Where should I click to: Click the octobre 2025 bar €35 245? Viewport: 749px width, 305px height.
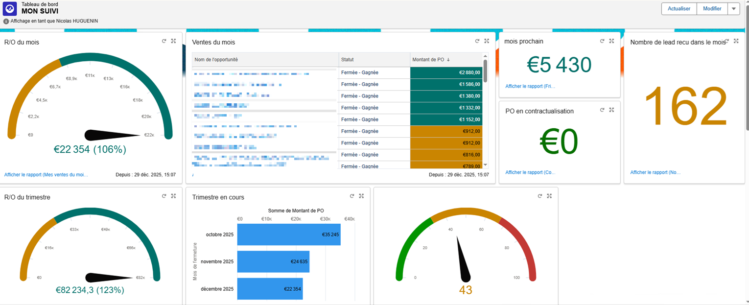(x=289, y=235)
